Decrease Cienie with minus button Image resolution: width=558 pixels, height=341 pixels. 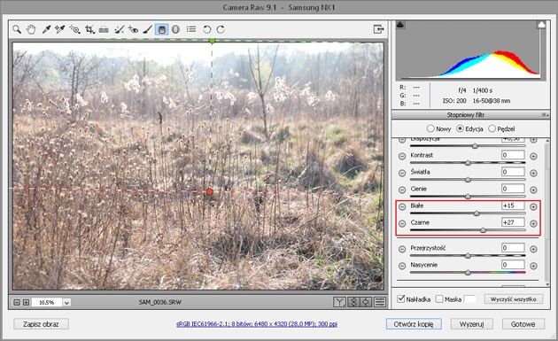[x=402, y=190]
